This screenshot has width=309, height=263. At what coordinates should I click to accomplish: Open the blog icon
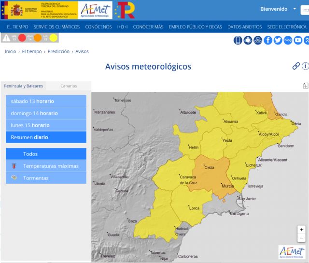click(x=288, y=40)
